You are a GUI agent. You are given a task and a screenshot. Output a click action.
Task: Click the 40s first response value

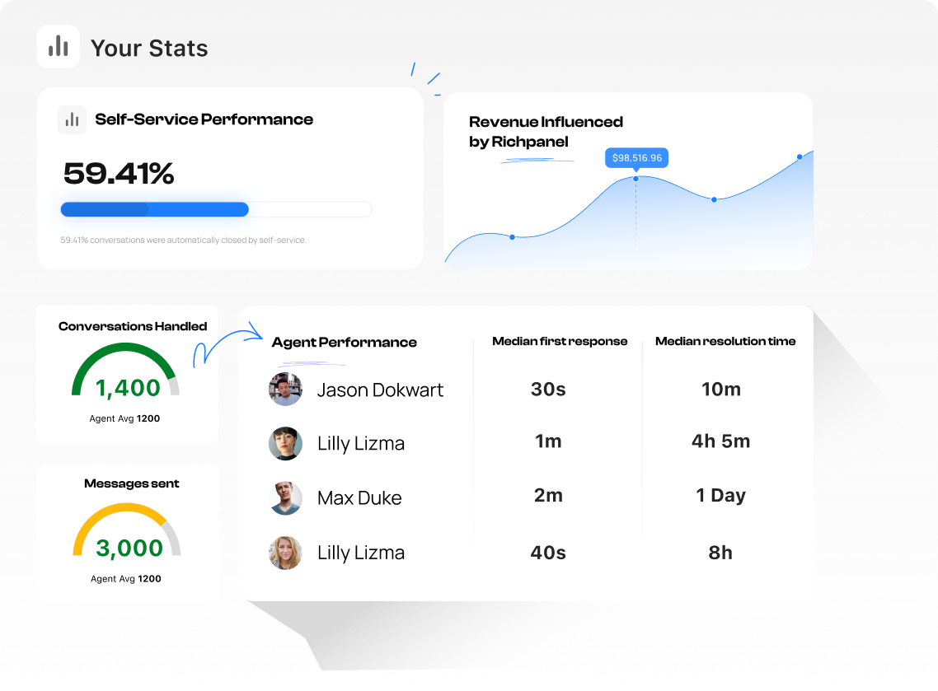coord(548,553)
